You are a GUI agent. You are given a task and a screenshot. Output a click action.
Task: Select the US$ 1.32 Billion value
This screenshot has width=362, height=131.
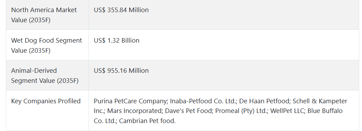click(x=117, y=40)
